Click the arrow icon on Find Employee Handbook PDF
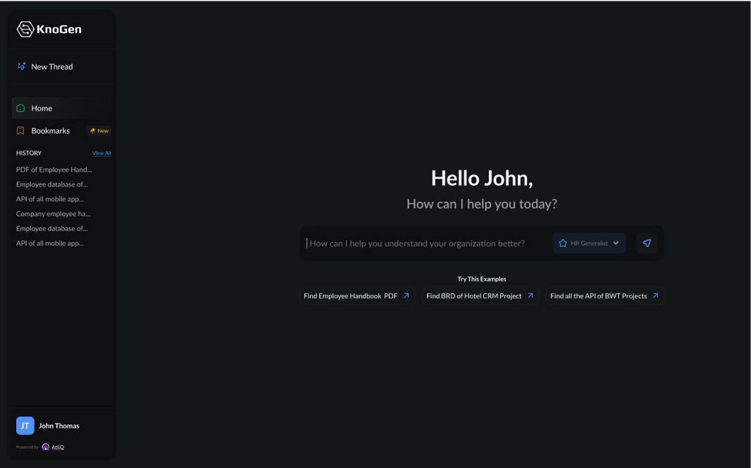Viewport: 751px width, 468px height. (x=406, y=296)
